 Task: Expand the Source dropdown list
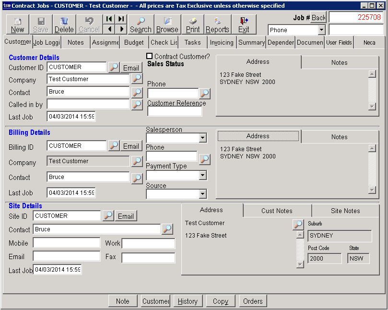202,194
